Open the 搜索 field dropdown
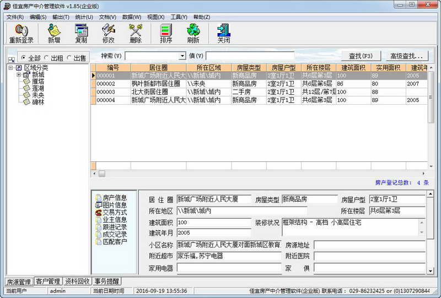This screenshot has width=441, height=298. click(182, 56)
